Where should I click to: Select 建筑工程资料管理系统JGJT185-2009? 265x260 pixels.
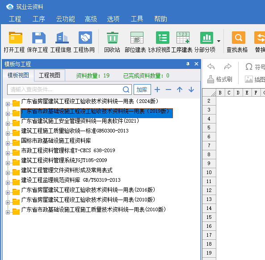pos(64,160)
